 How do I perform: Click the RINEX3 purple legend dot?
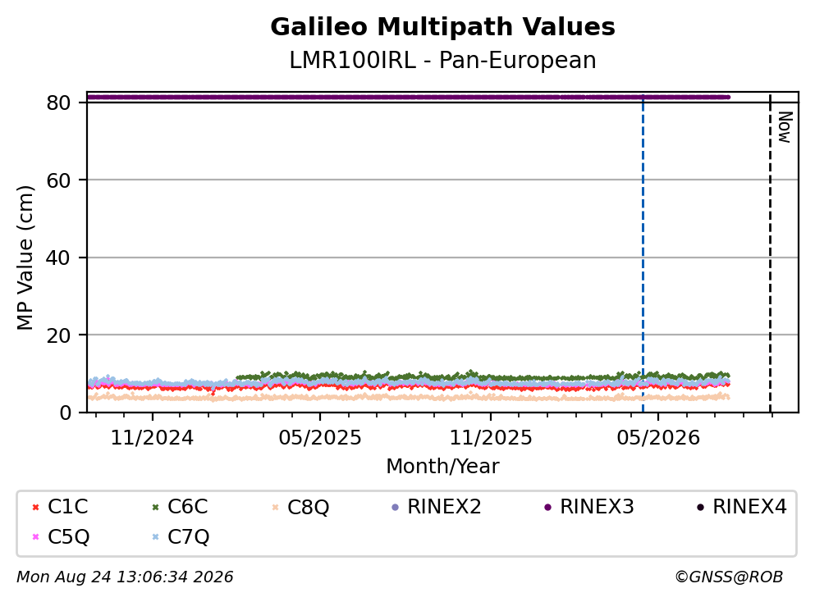tap(547, 508)
